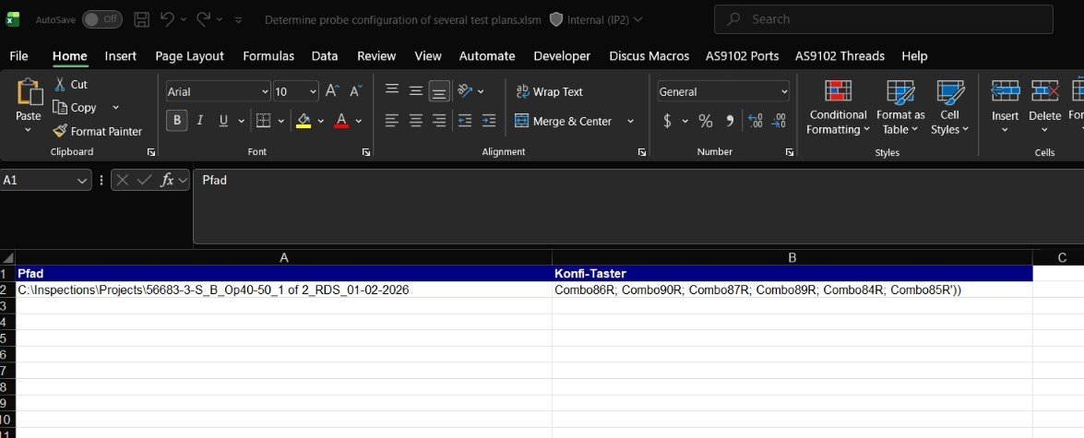This screenshot has height=438, width=1084.
Task: Click the Save icon in title bar
Action: [141, 19]
